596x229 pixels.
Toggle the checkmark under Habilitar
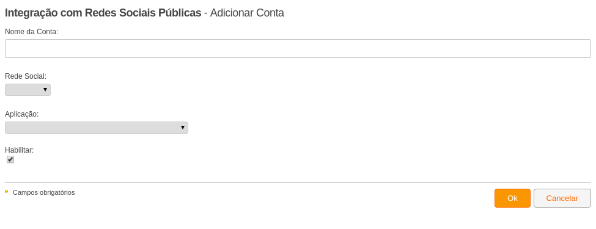click(x=10, y=160)
